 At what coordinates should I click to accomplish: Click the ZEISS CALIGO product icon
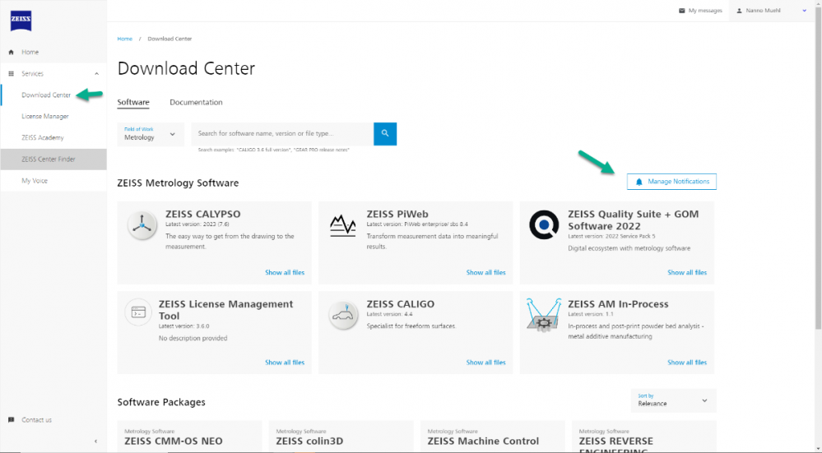point(342,314)
